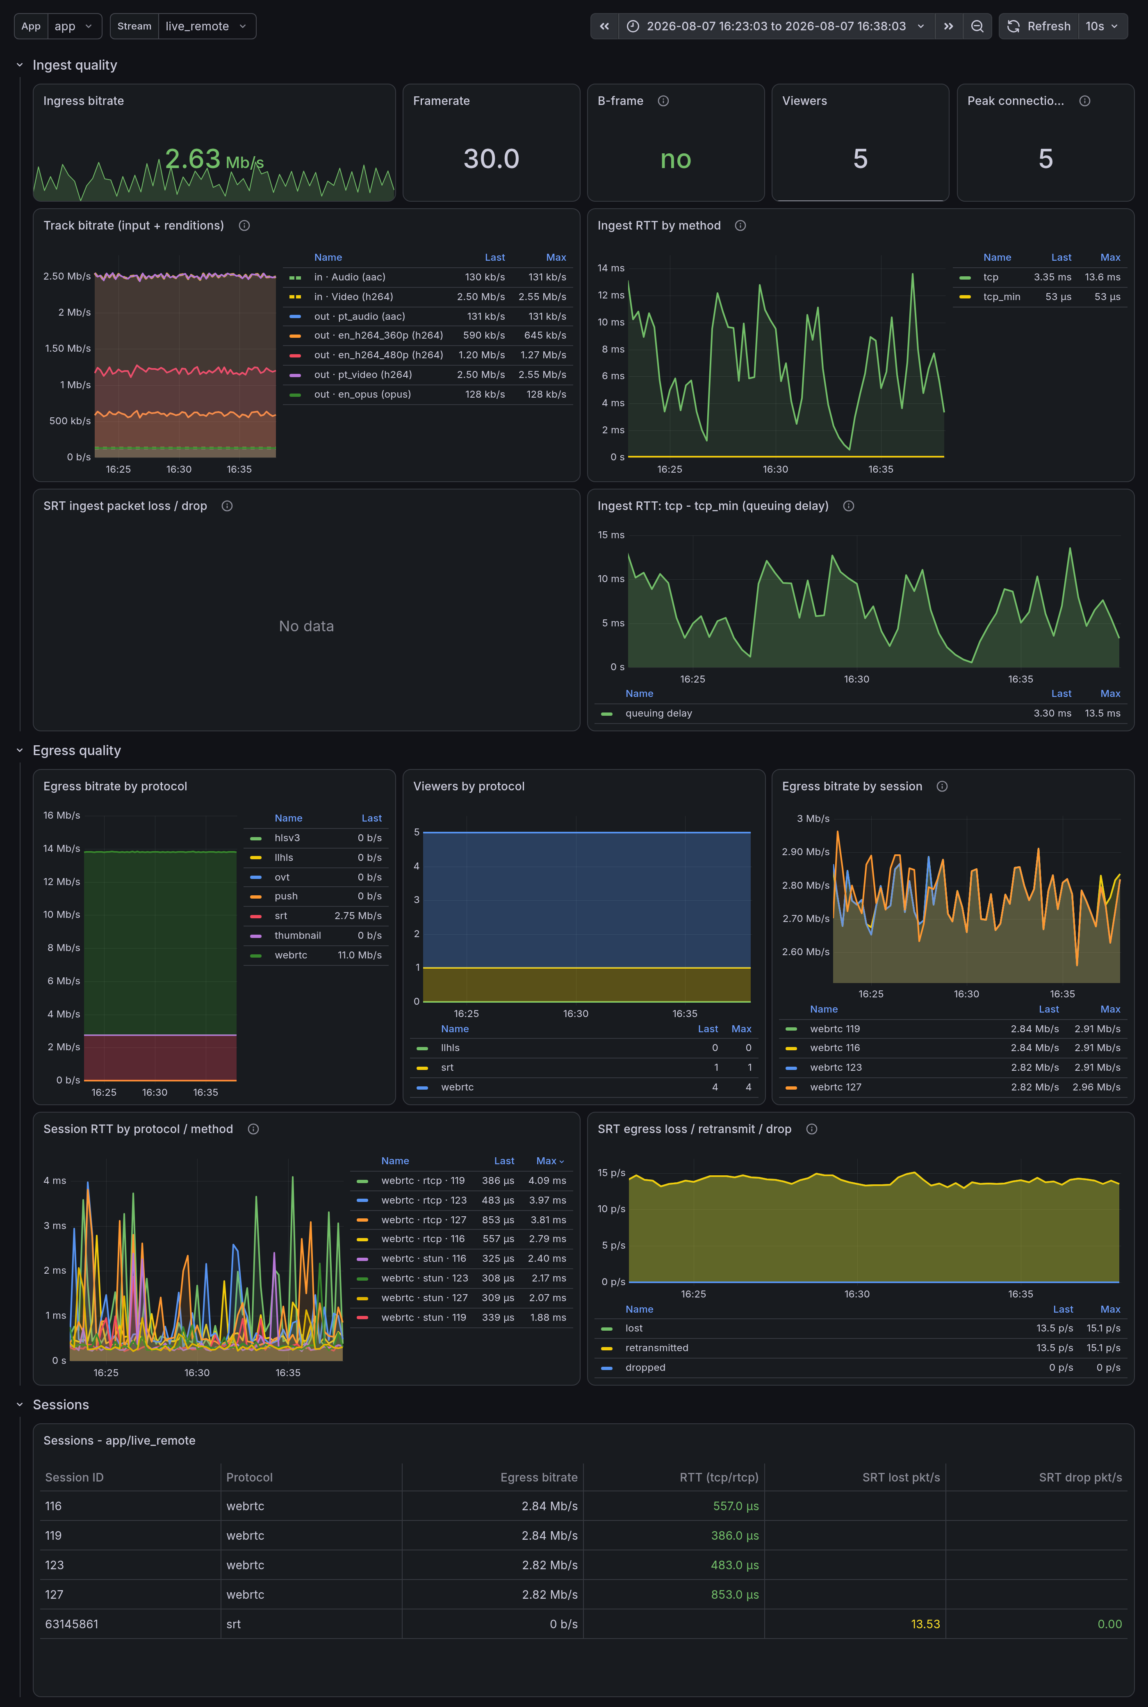Viewport: 1148px width, 1707px height.
Task: Open the time range picker
Action: [776, 26]
